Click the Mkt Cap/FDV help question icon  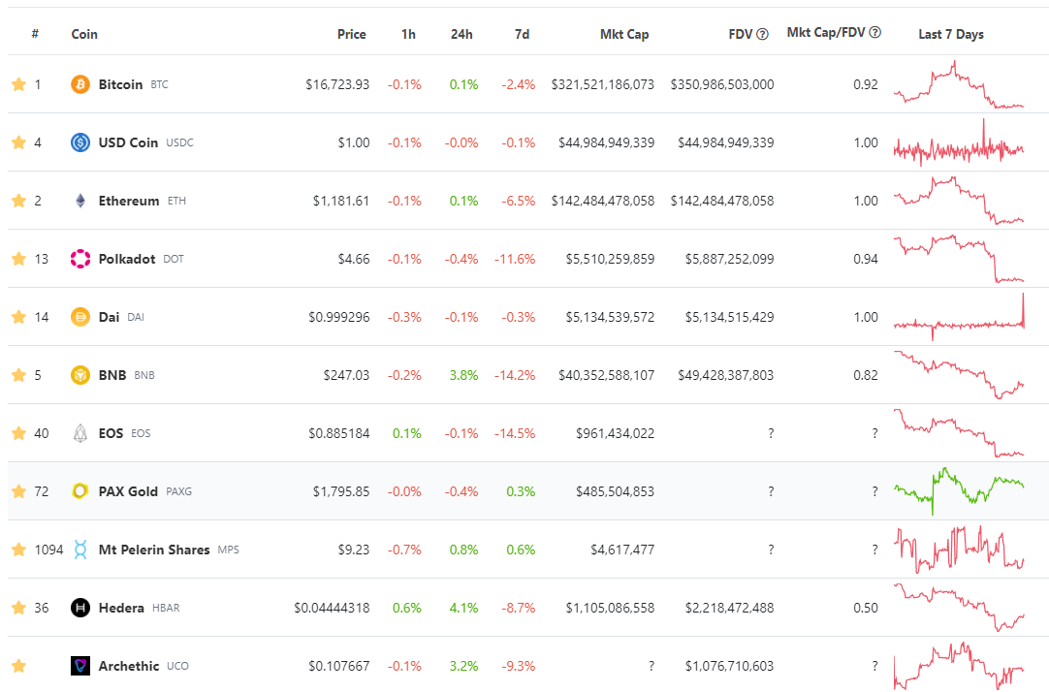tap(875, 32)
